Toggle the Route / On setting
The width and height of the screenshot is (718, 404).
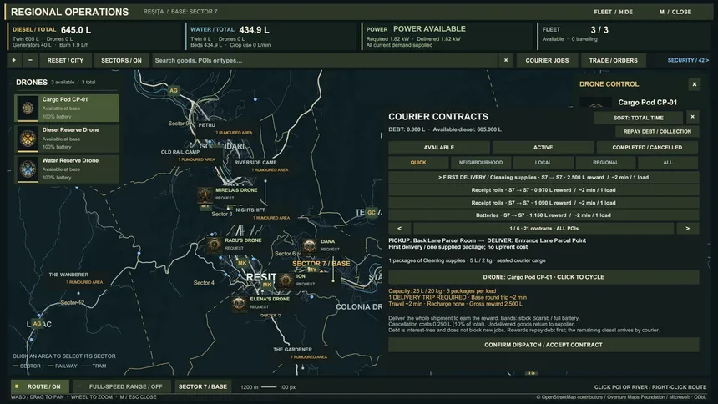tap(39, 386)
